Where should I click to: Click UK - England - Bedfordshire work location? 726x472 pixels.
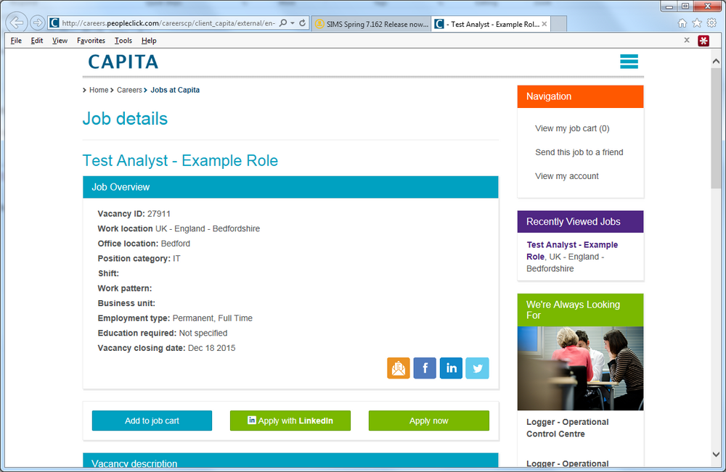(x=208, y=229)
